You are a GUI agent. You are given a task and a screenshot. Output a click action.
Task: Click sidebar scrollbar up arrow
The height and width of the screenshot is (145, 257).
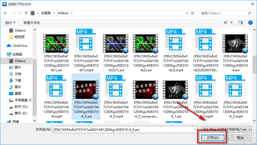pyautogui.click(x=35, y=30)
